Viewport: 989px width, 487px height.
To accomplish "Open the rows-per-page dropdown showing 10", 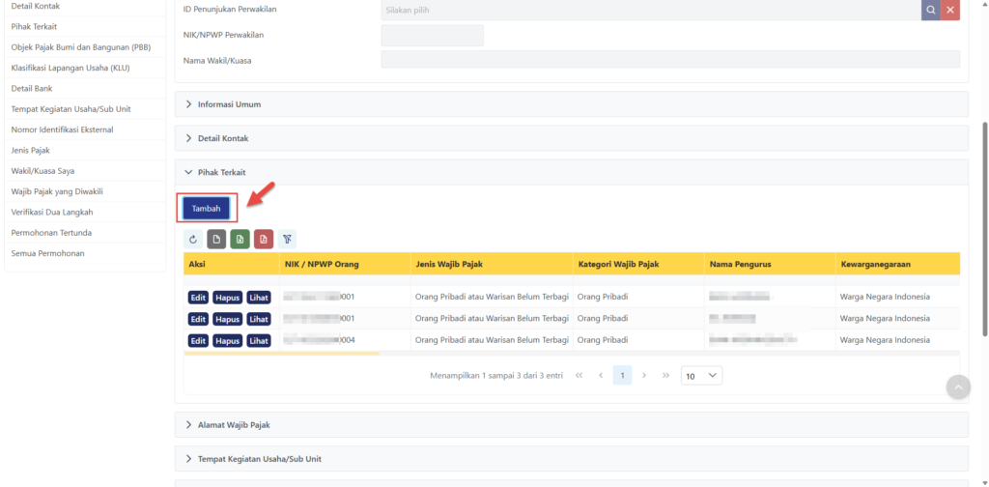I will pyautogui.click(x=701, y=375).
